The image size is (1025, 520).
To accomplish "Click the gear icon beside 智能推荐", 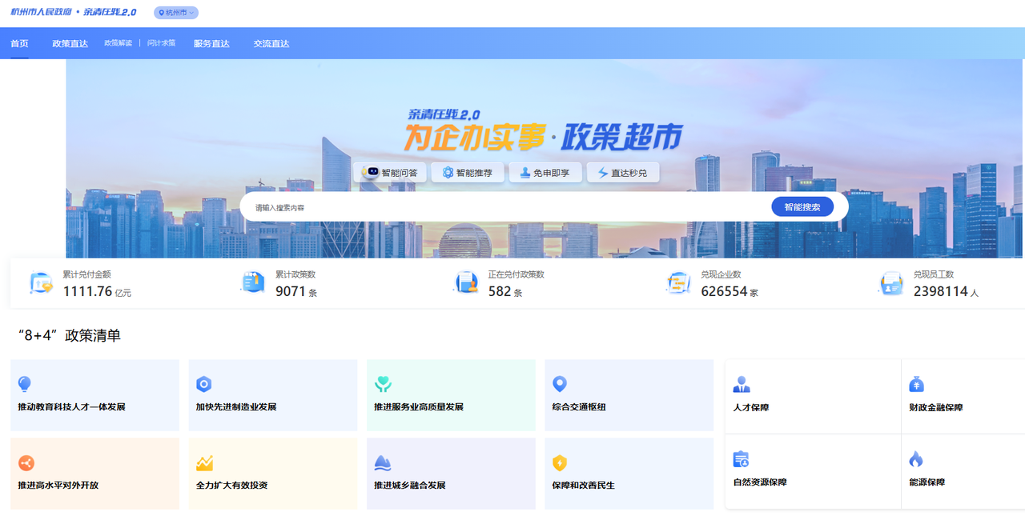I will (448, 173).
